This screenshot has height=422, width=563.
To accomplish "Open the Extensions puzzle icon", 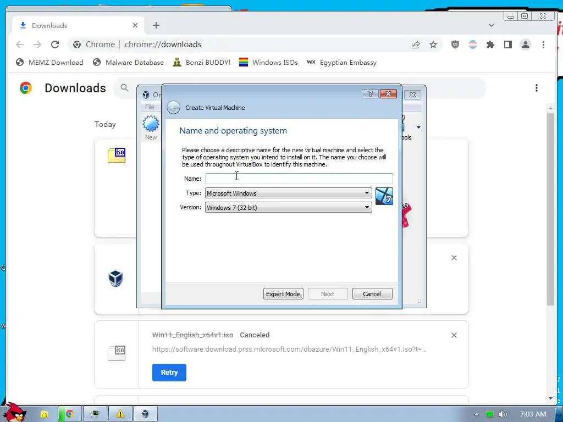I will [490, 45].
